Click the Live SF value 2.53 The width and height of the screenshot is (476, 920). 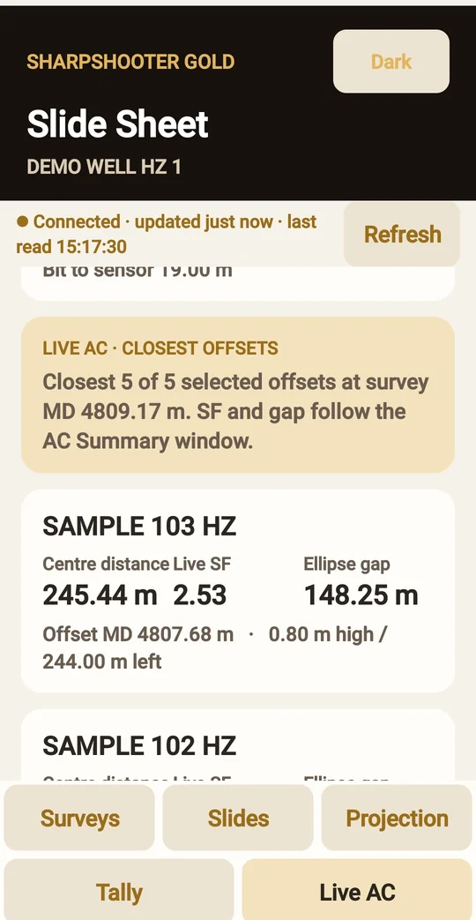[200, 595]
